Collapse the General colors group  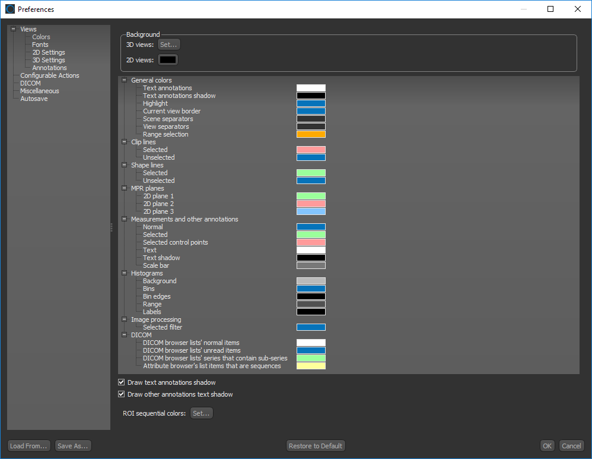(125, 80)
